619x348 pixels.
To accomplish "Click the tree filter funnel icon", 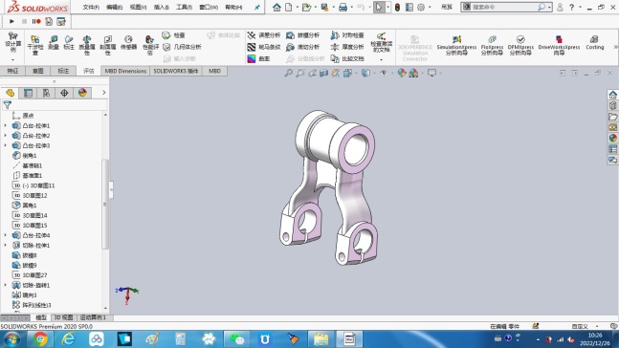I will click(x=8, y=104).
